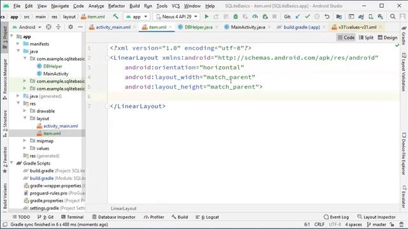This screenshot has height=229, width=408.
Task: Click Git update project blue arrow
Action: (298, 17)
